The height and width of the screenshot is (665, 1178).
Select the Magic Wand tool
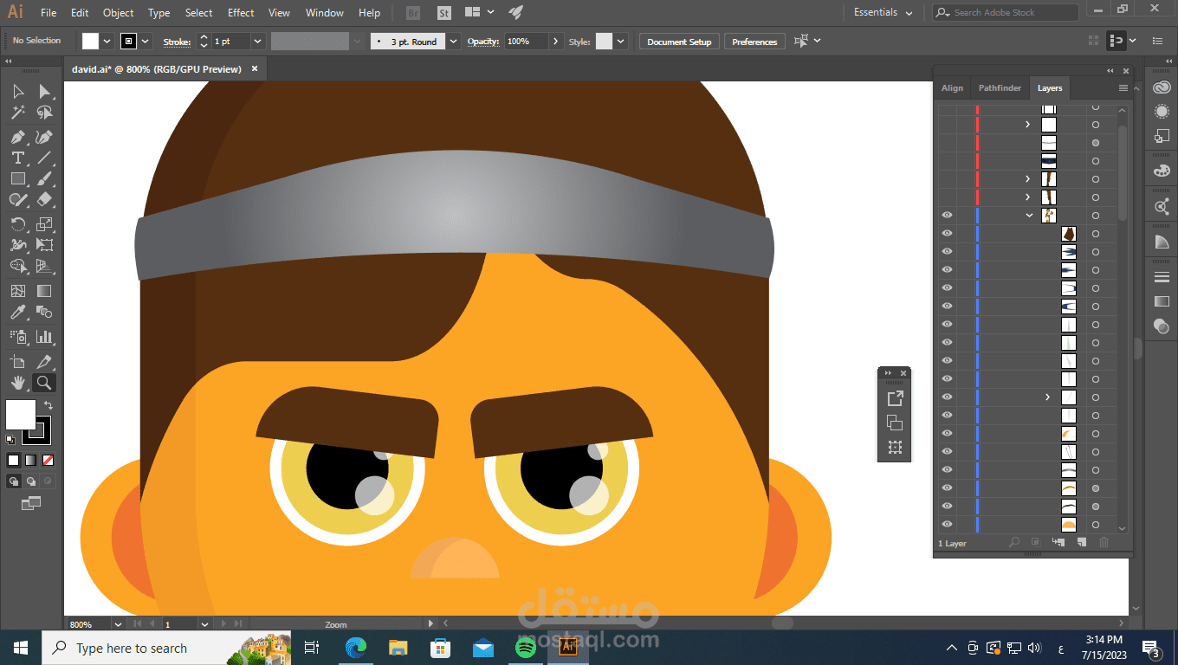pyautogui.click(x=17, y=113)
